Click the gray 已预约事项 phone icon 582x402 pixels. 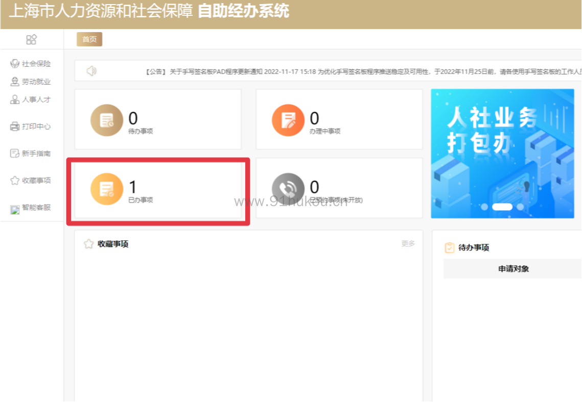coord(288,189)
